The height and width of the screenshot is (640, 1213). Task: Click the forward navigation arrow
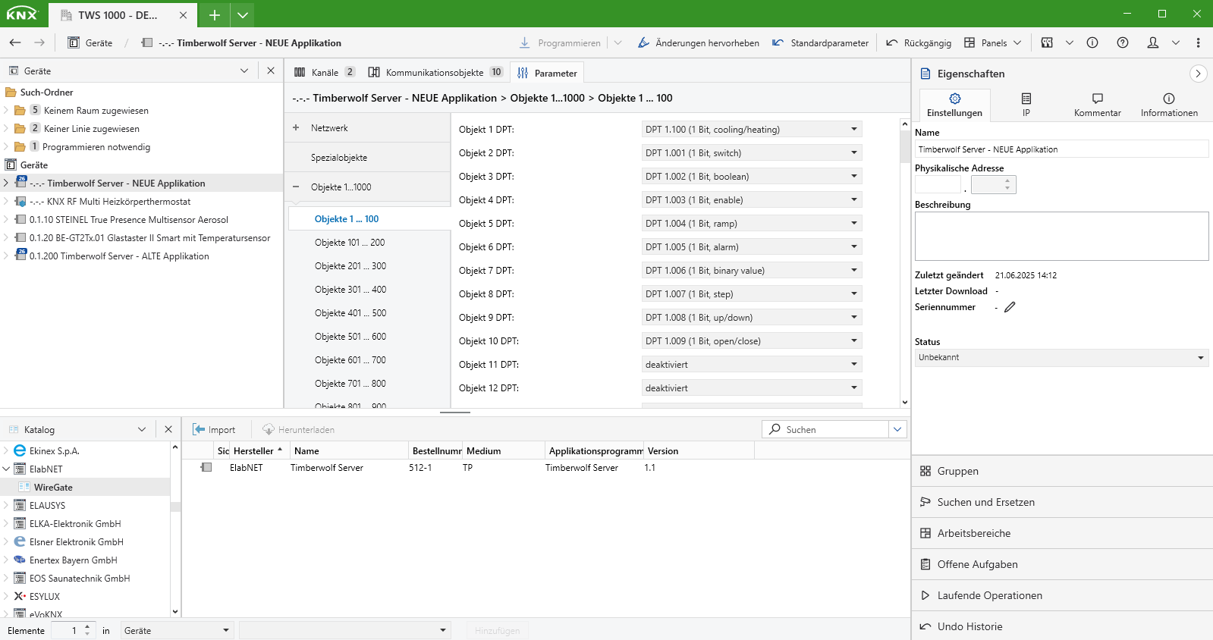tap(39, 43)
